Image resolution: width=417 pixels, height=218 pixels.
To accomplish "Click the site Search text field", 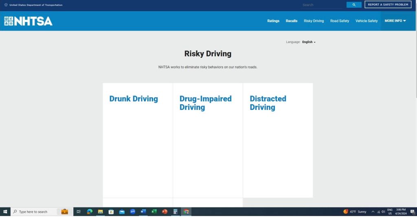I will [x=323, y=5].
